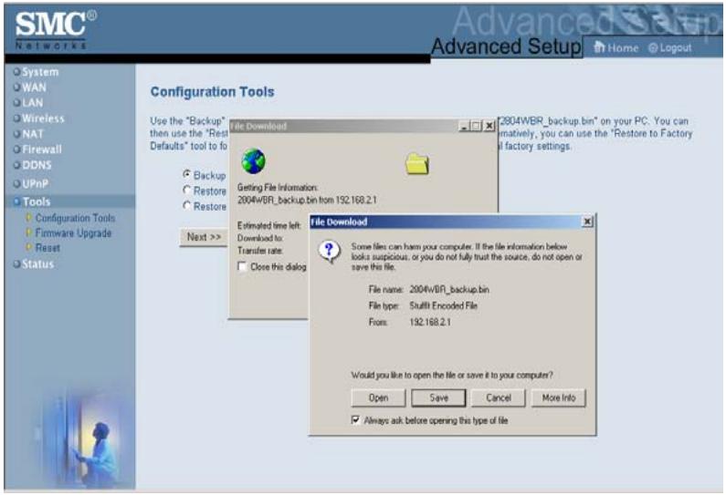Select the last Restore radio option

pos(186,205)
